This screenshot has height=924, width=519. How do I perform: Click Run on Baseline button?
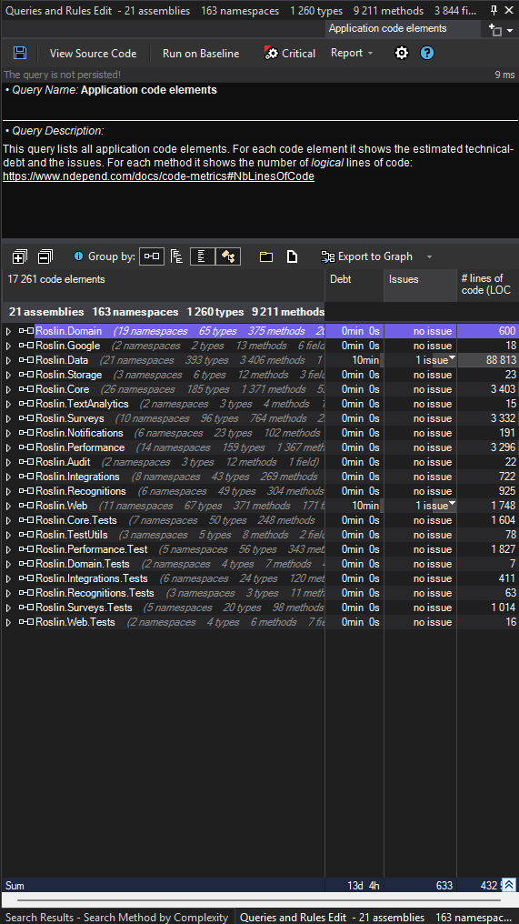click(201, 53)
